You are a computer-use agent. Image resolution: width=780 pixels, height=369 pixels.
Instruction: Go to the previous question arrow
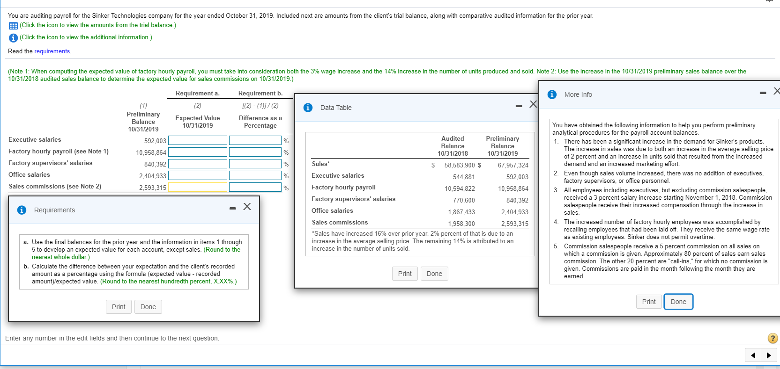753,355
